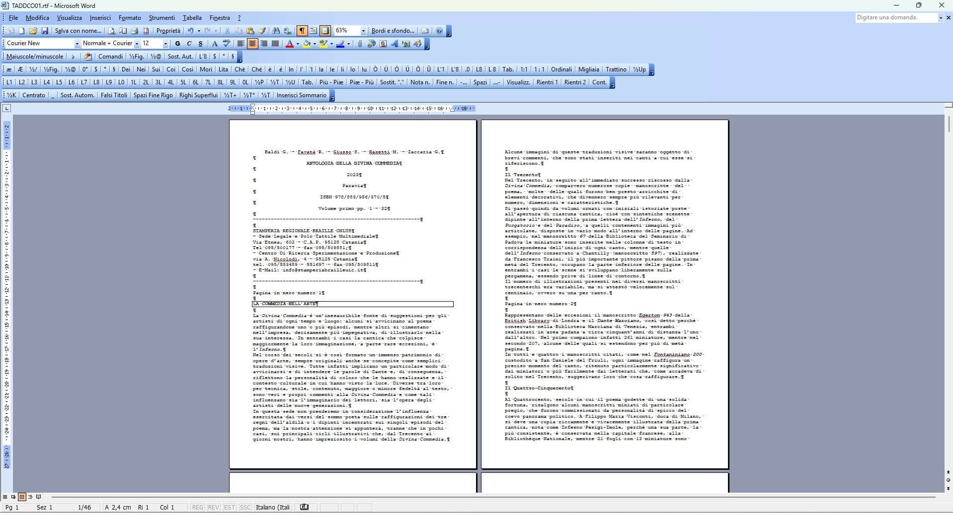Image resolution: width=953 pixels, height=515 pixels.
Task: Expand Normale + Courier style dropdown
Action: (137, 44)
